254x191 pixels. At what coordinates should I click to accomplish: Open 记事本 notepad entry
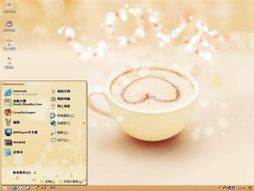14,152
